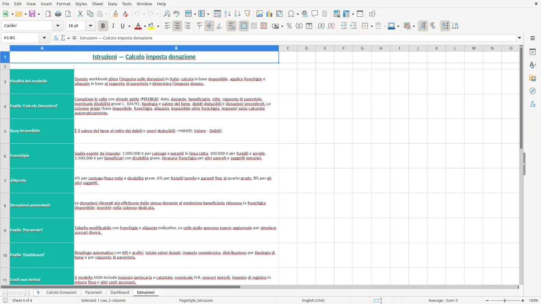This screenshot has width=541, height=304.
Task: Click the Add Decimal Place icon
Action: coord(321,26)
